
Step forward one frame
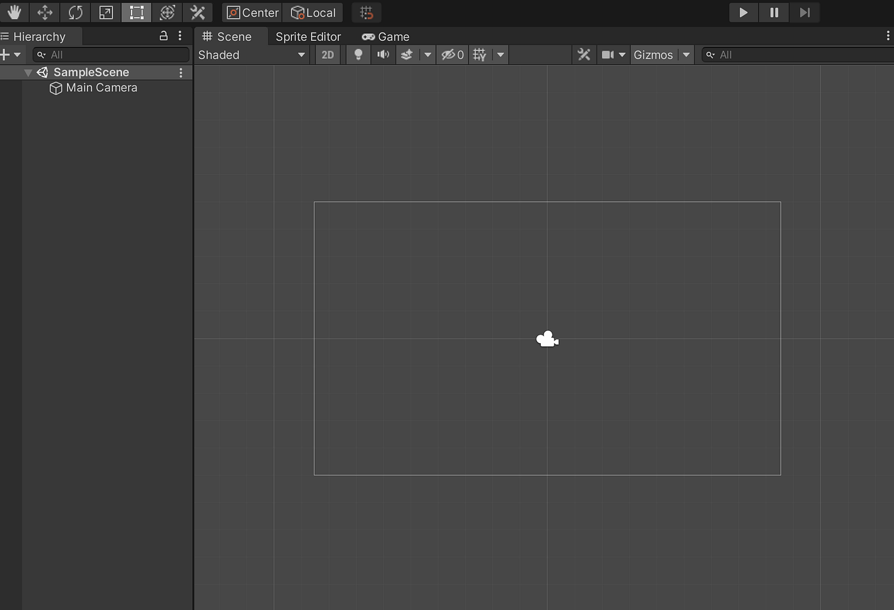coord(805,12)
